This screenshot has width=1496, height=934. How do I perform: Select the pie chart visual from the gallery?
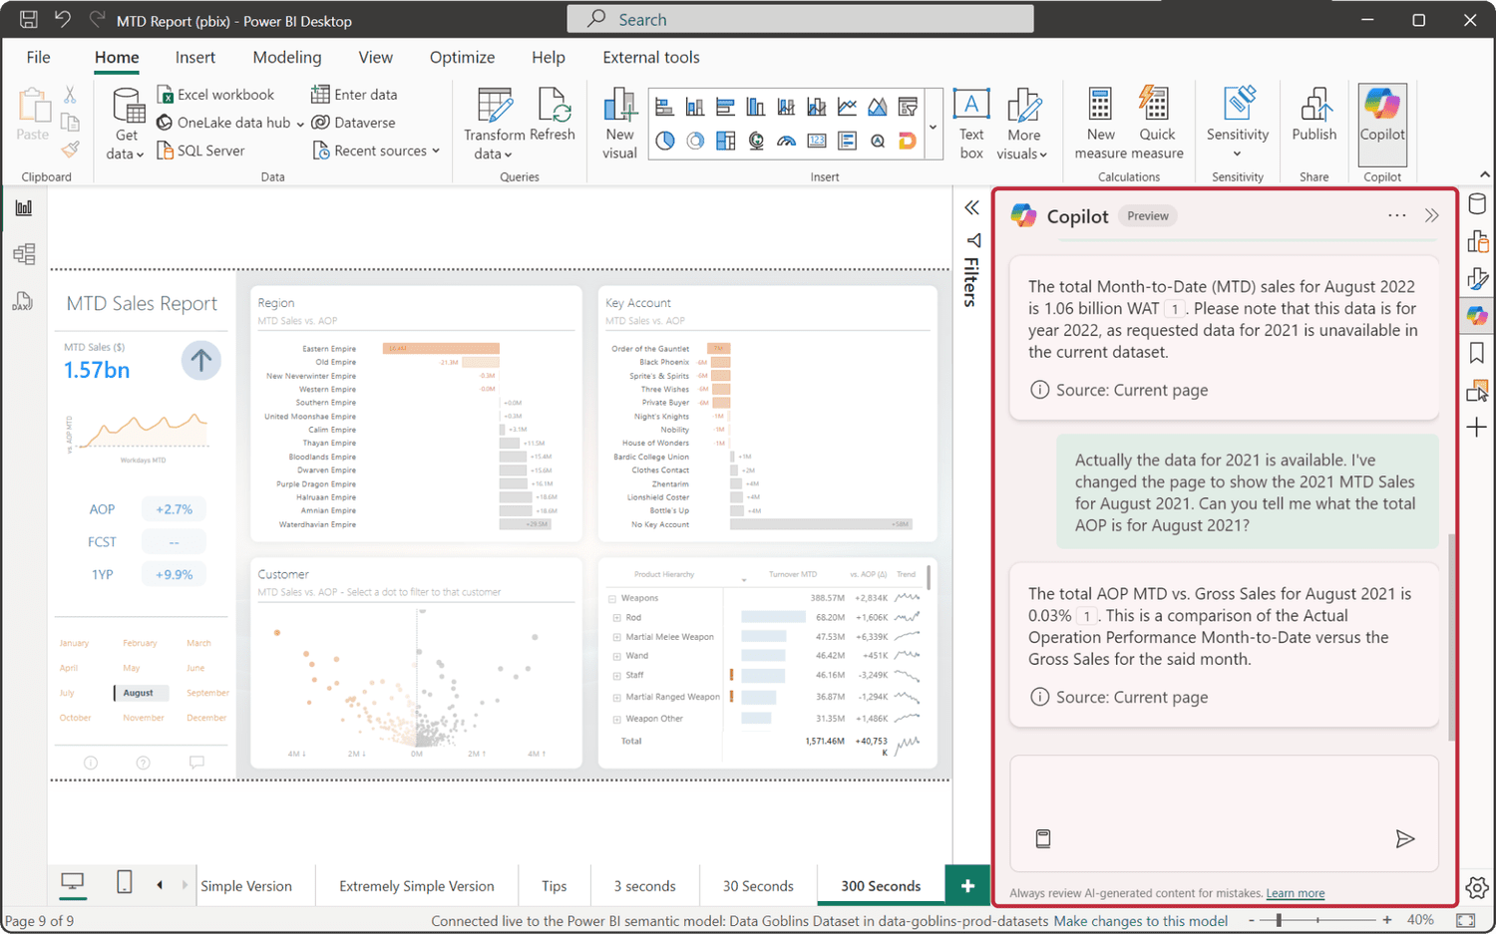click(x=665, y=141)
